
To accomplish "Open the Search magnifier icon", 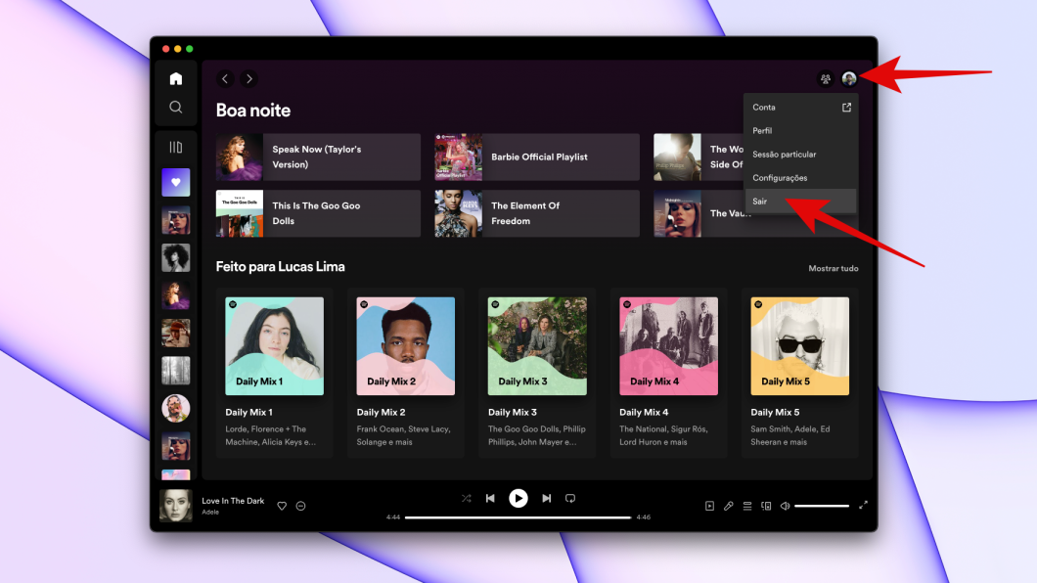I will click(175, 107).
